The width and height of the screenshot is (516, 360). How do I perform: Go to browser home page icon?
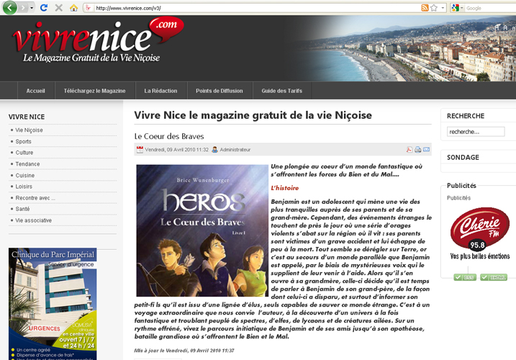coord(73,8)
